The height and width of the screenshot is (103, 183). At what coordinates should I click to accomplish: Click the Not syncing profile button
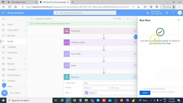(x=168, y=7)
